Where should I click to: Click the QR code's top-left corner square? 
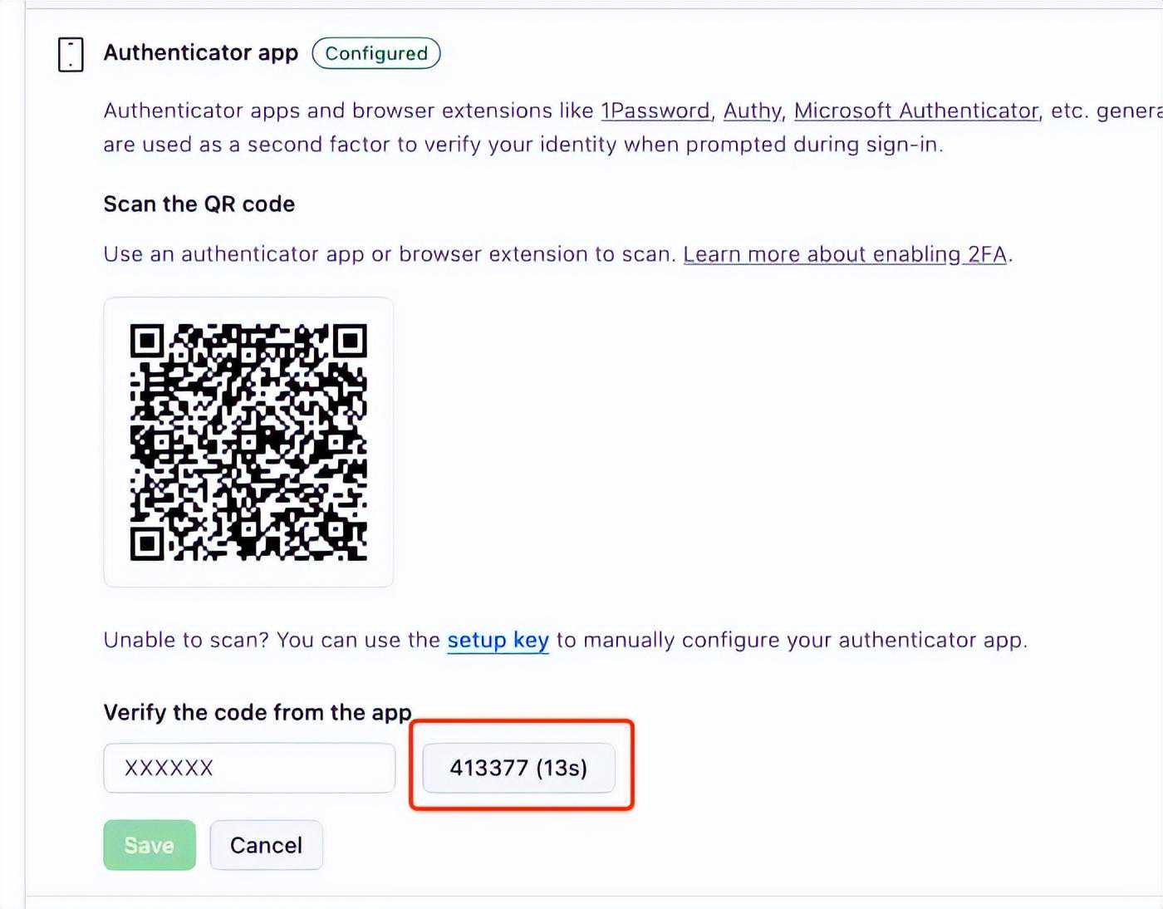point(147,341)
